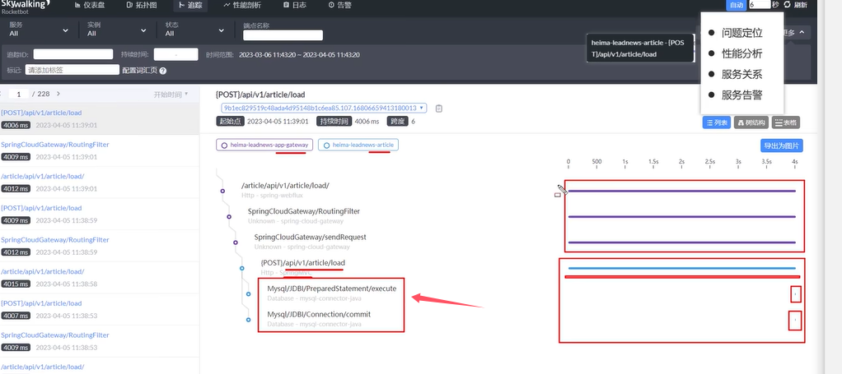Screen dimensions: 842x374
Task: Select the 4012 ms /article/api/v1/article/load/ trace
Action: (100, 182)
